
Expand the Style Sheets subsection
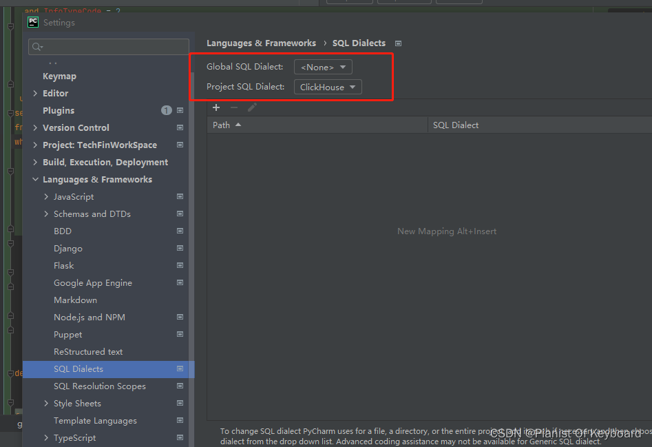point(46,404)
